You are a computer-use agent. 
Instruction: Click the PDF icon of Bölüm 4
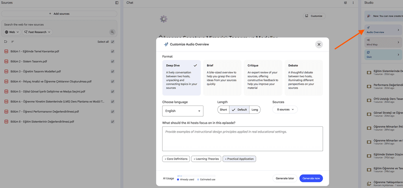[x=6, y=82]
